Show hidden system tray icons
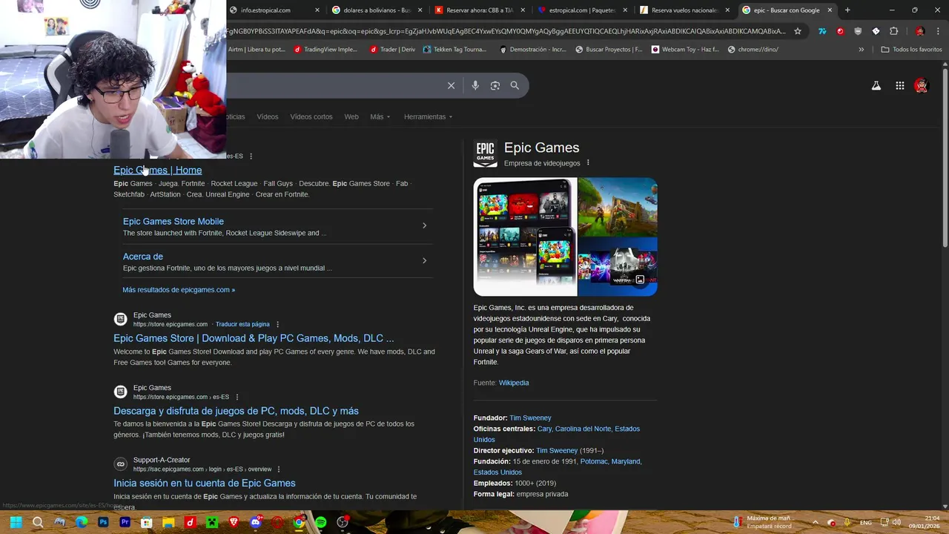The image size is (949, 534). (x=816, y=522)
